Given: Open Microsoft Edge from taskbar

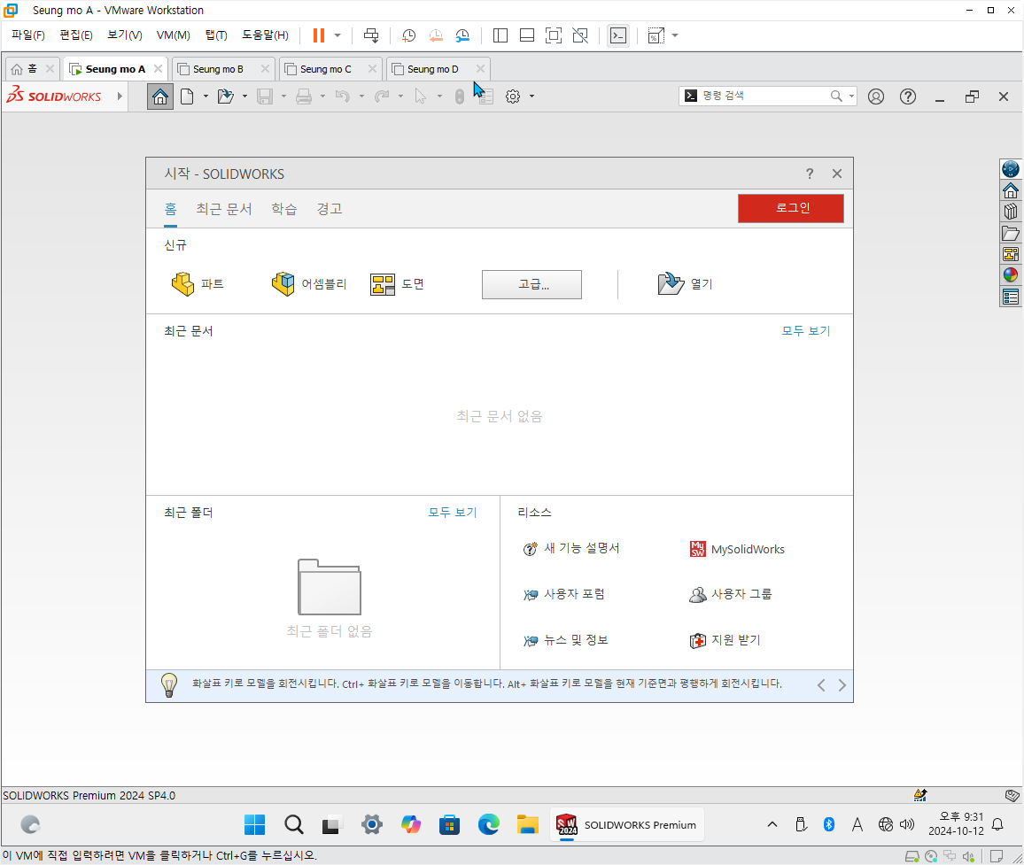Looking at the screenshot, I should (x=488, y=824).
